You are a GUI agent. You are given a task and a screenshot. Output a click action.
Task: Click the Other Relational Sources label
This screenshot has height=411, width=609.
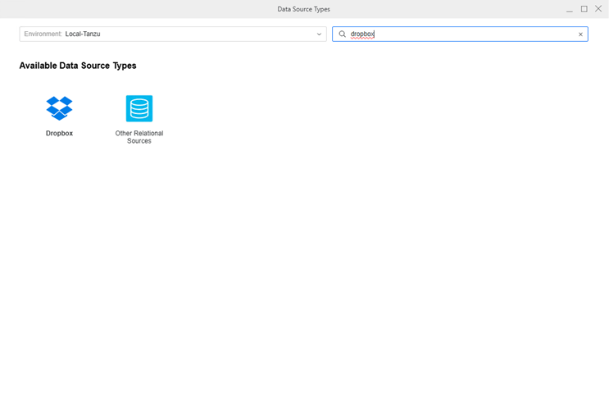click(x=139, y=137)
